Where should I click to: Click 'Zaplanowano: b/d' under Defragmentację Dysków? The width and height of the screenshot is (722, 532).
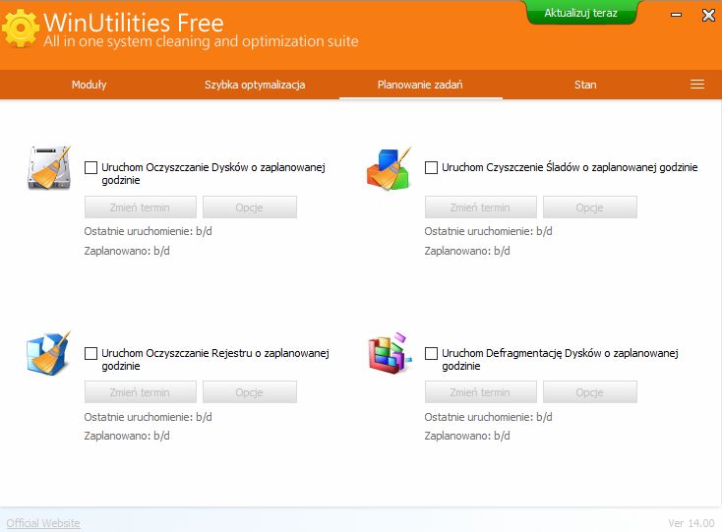click(x=467, y=436)
